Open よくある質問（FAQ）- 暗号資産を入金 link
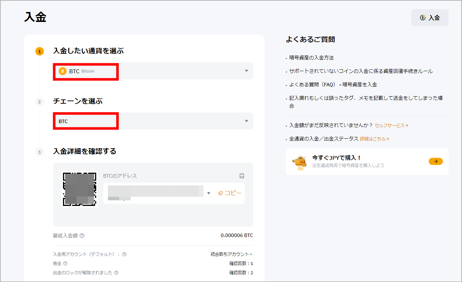 (x=333, y=85)
